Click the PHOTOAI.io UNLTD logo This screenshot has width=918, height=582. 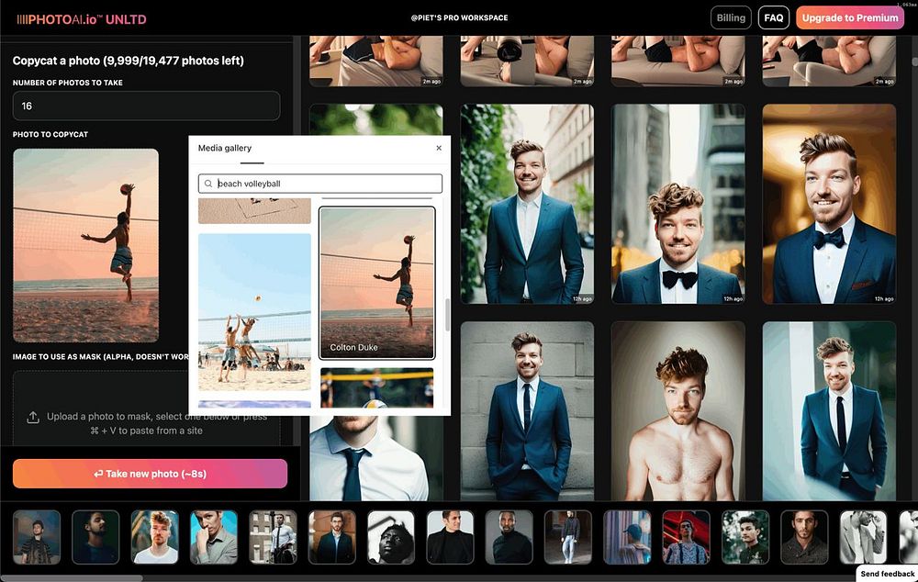pyautogui.click(x=82, y=19)
